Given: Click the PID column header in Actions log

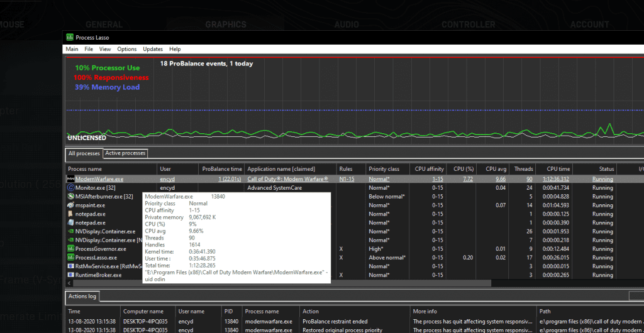Looking at the screenshot, I should coord(231,311).
